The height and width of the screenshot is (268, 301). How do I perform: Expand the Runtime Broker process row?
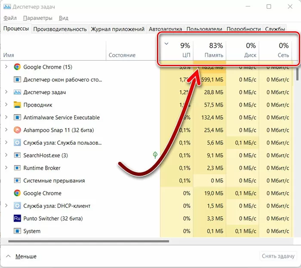pyautogui.click(x=6, y=168)
